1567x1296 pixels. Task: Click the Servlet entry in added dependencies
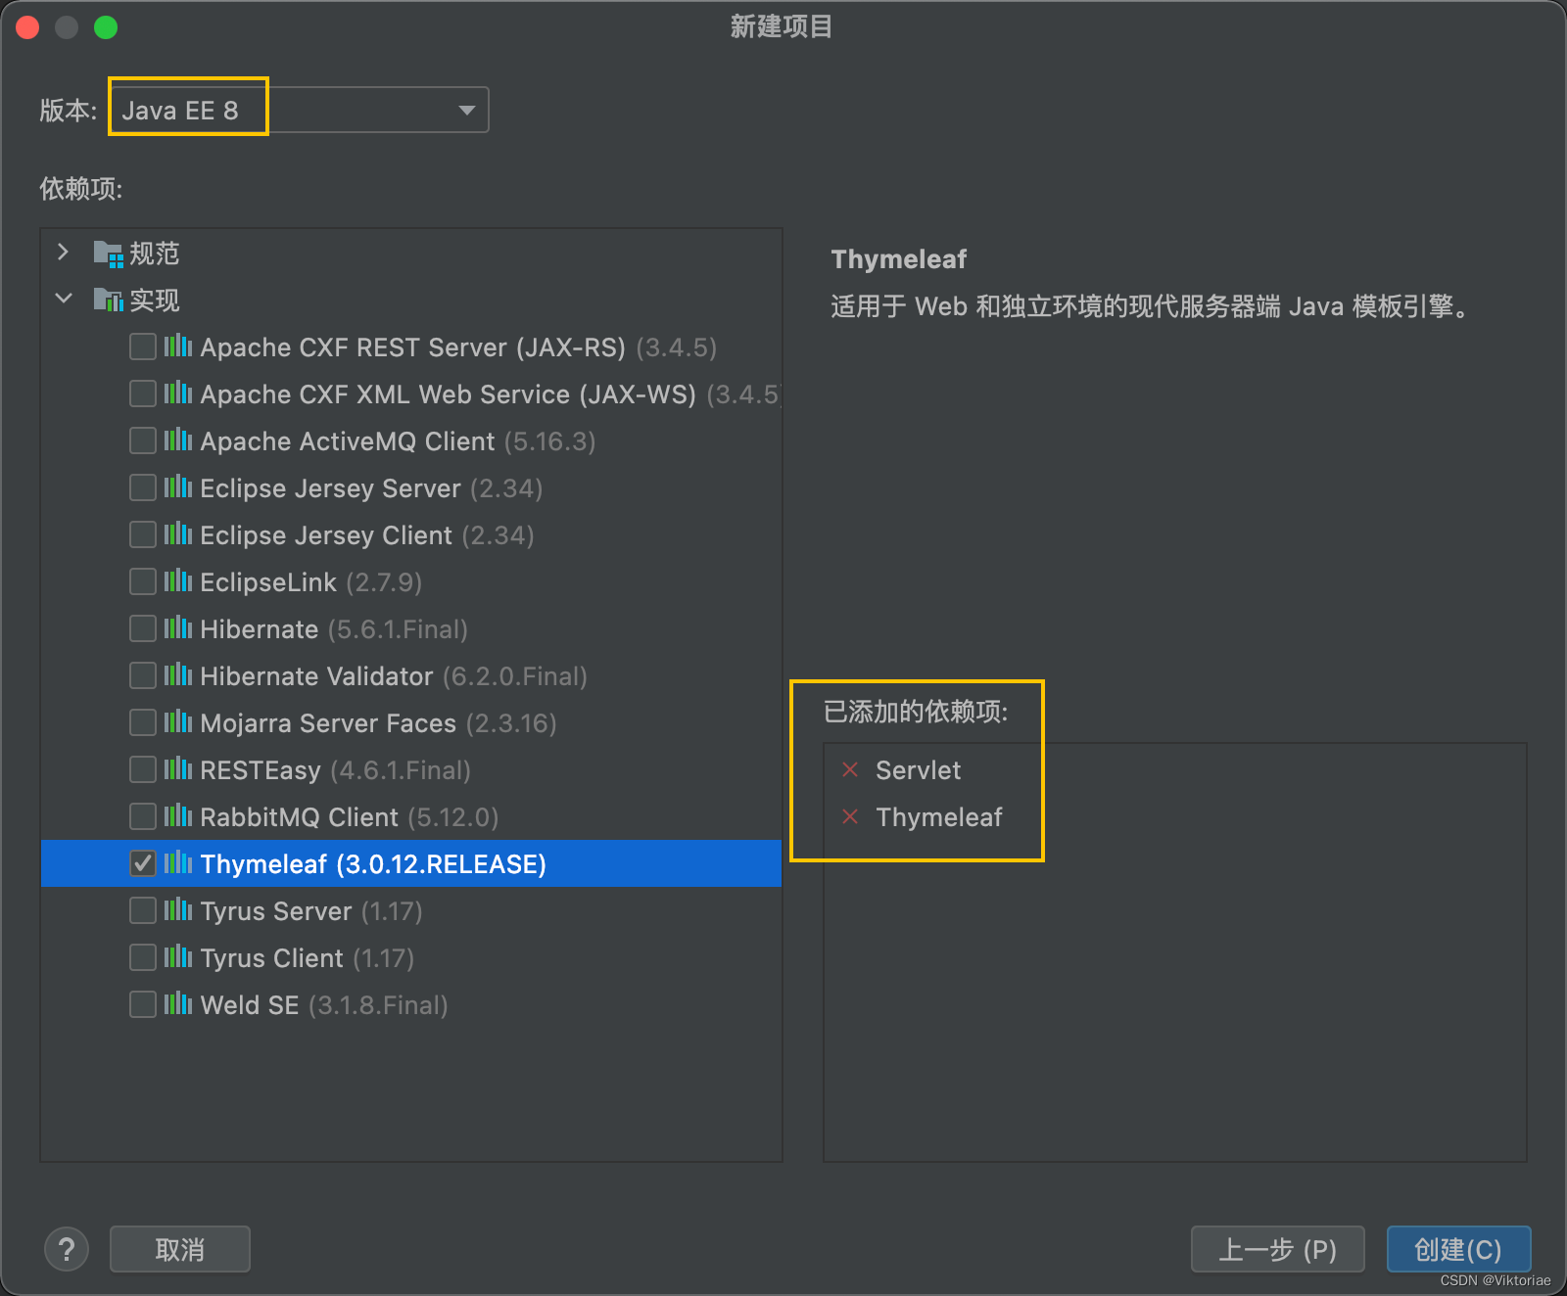(x=918, y=770)
